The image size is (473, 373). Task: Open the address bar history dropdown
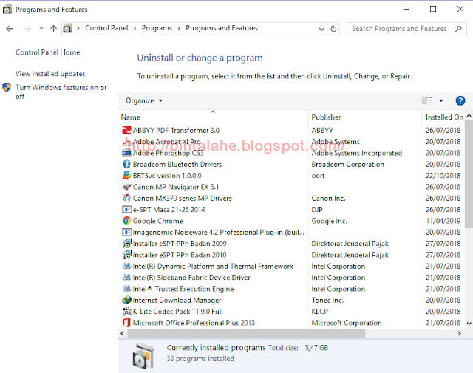click(321, 29)
